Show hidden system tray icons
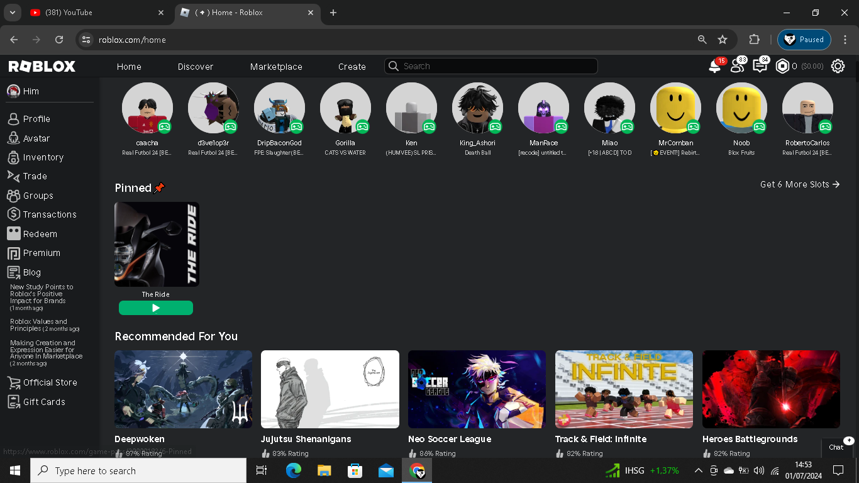859x483 pixels. pos(698,470)
